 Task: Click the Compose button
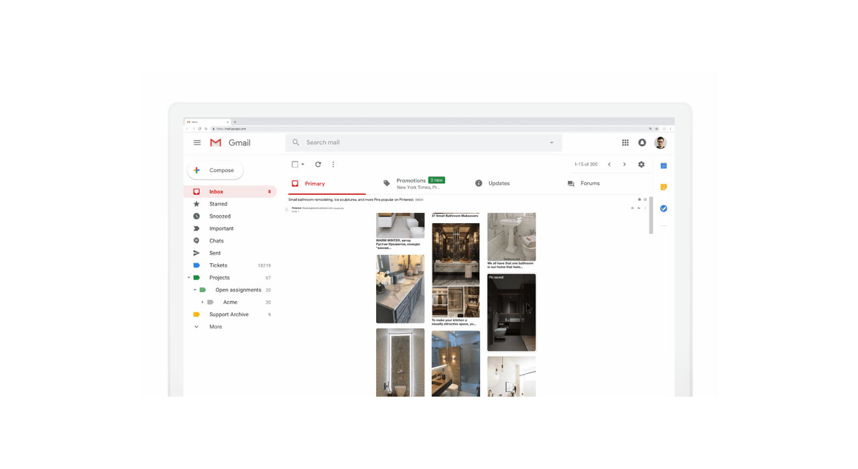215,170
